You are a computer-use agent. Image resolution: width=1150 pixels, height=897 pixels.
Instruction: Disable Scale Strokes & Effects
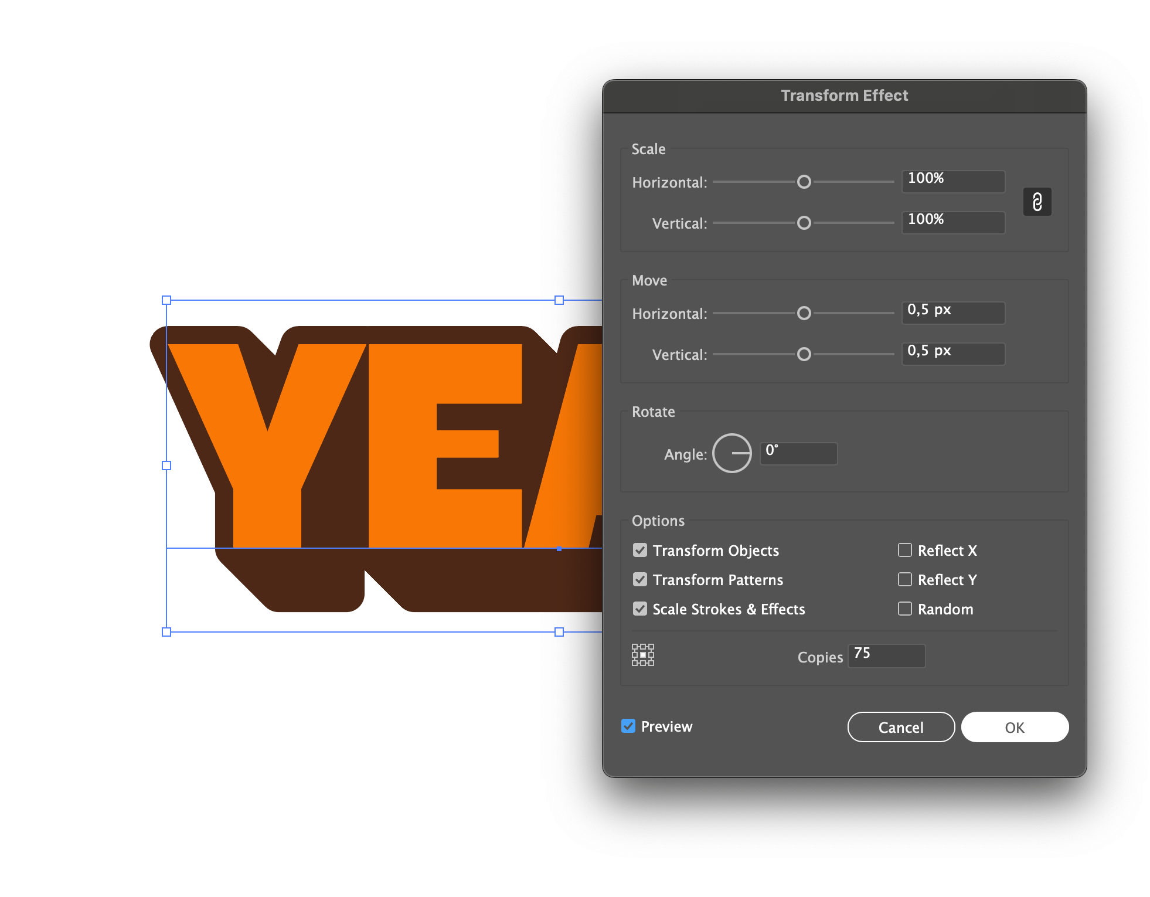pos(640,609)
